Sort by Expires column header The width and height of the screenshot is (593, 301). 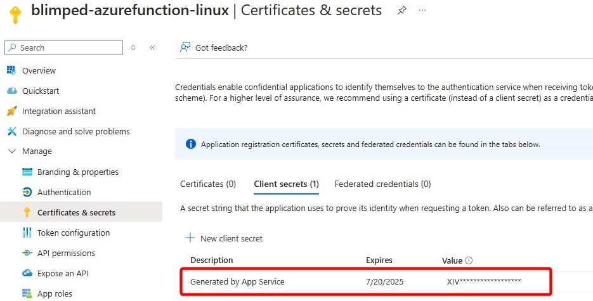379,260
